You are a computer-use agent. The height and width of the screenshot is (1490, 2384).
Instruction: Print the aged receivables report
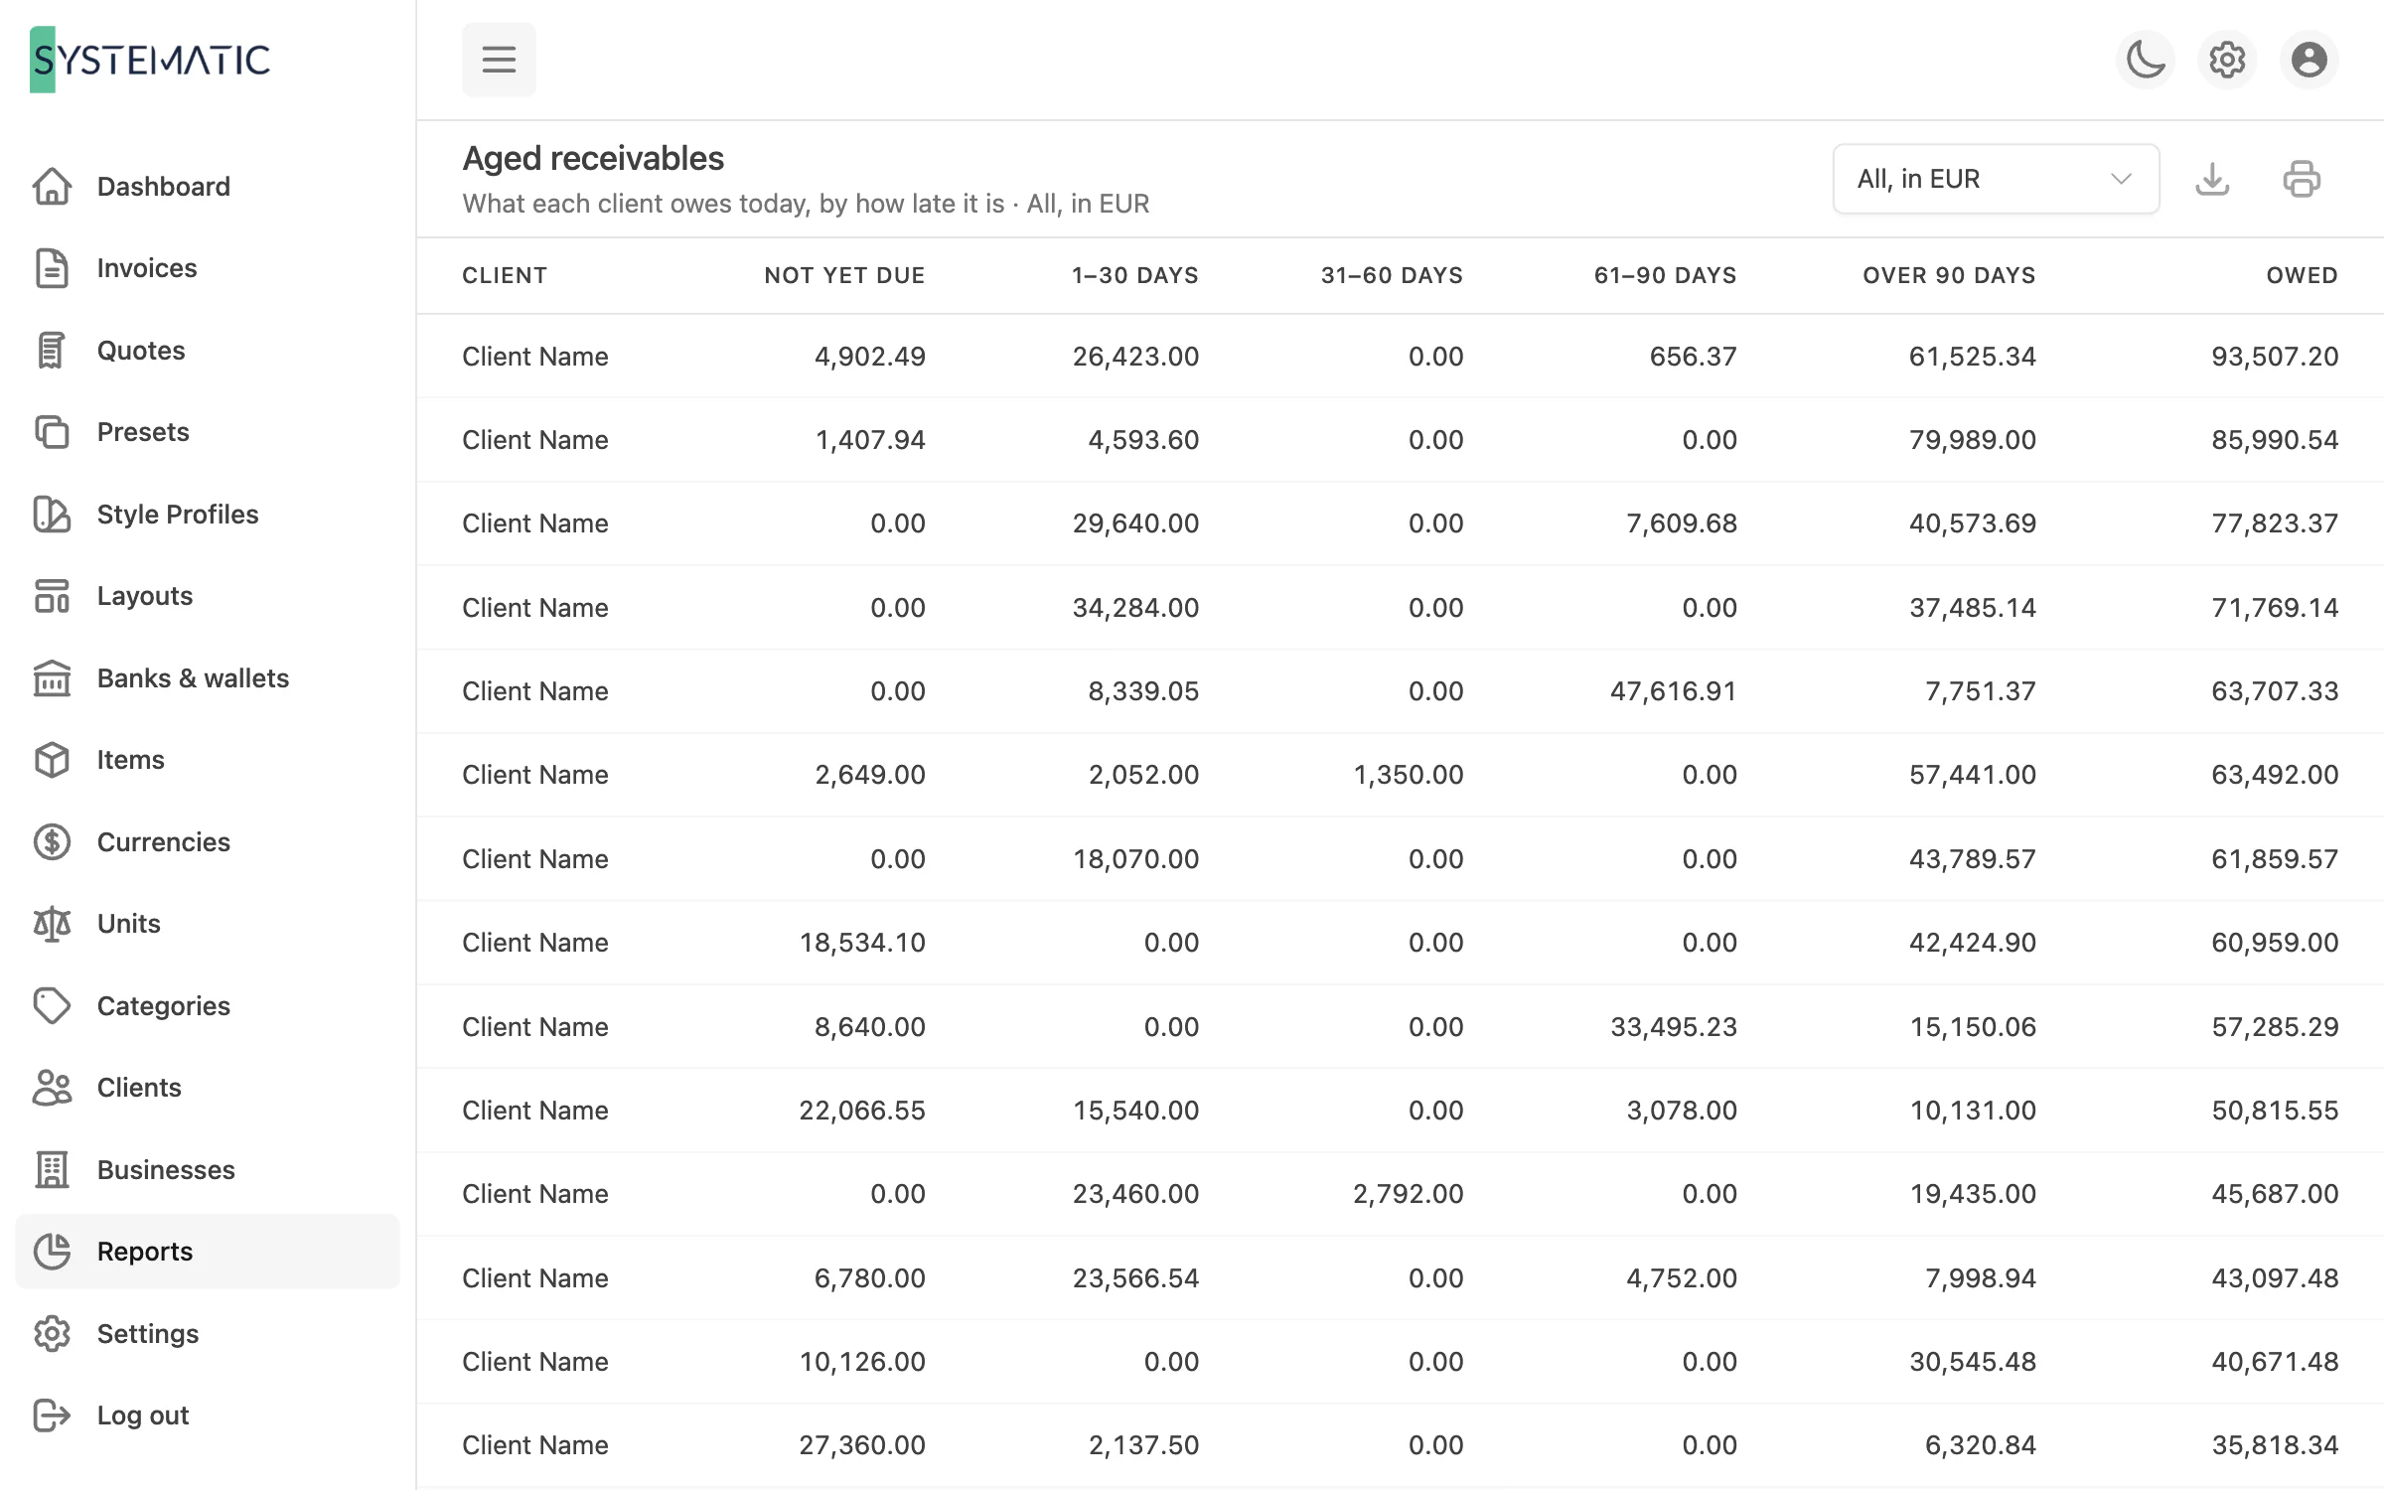2302,179
